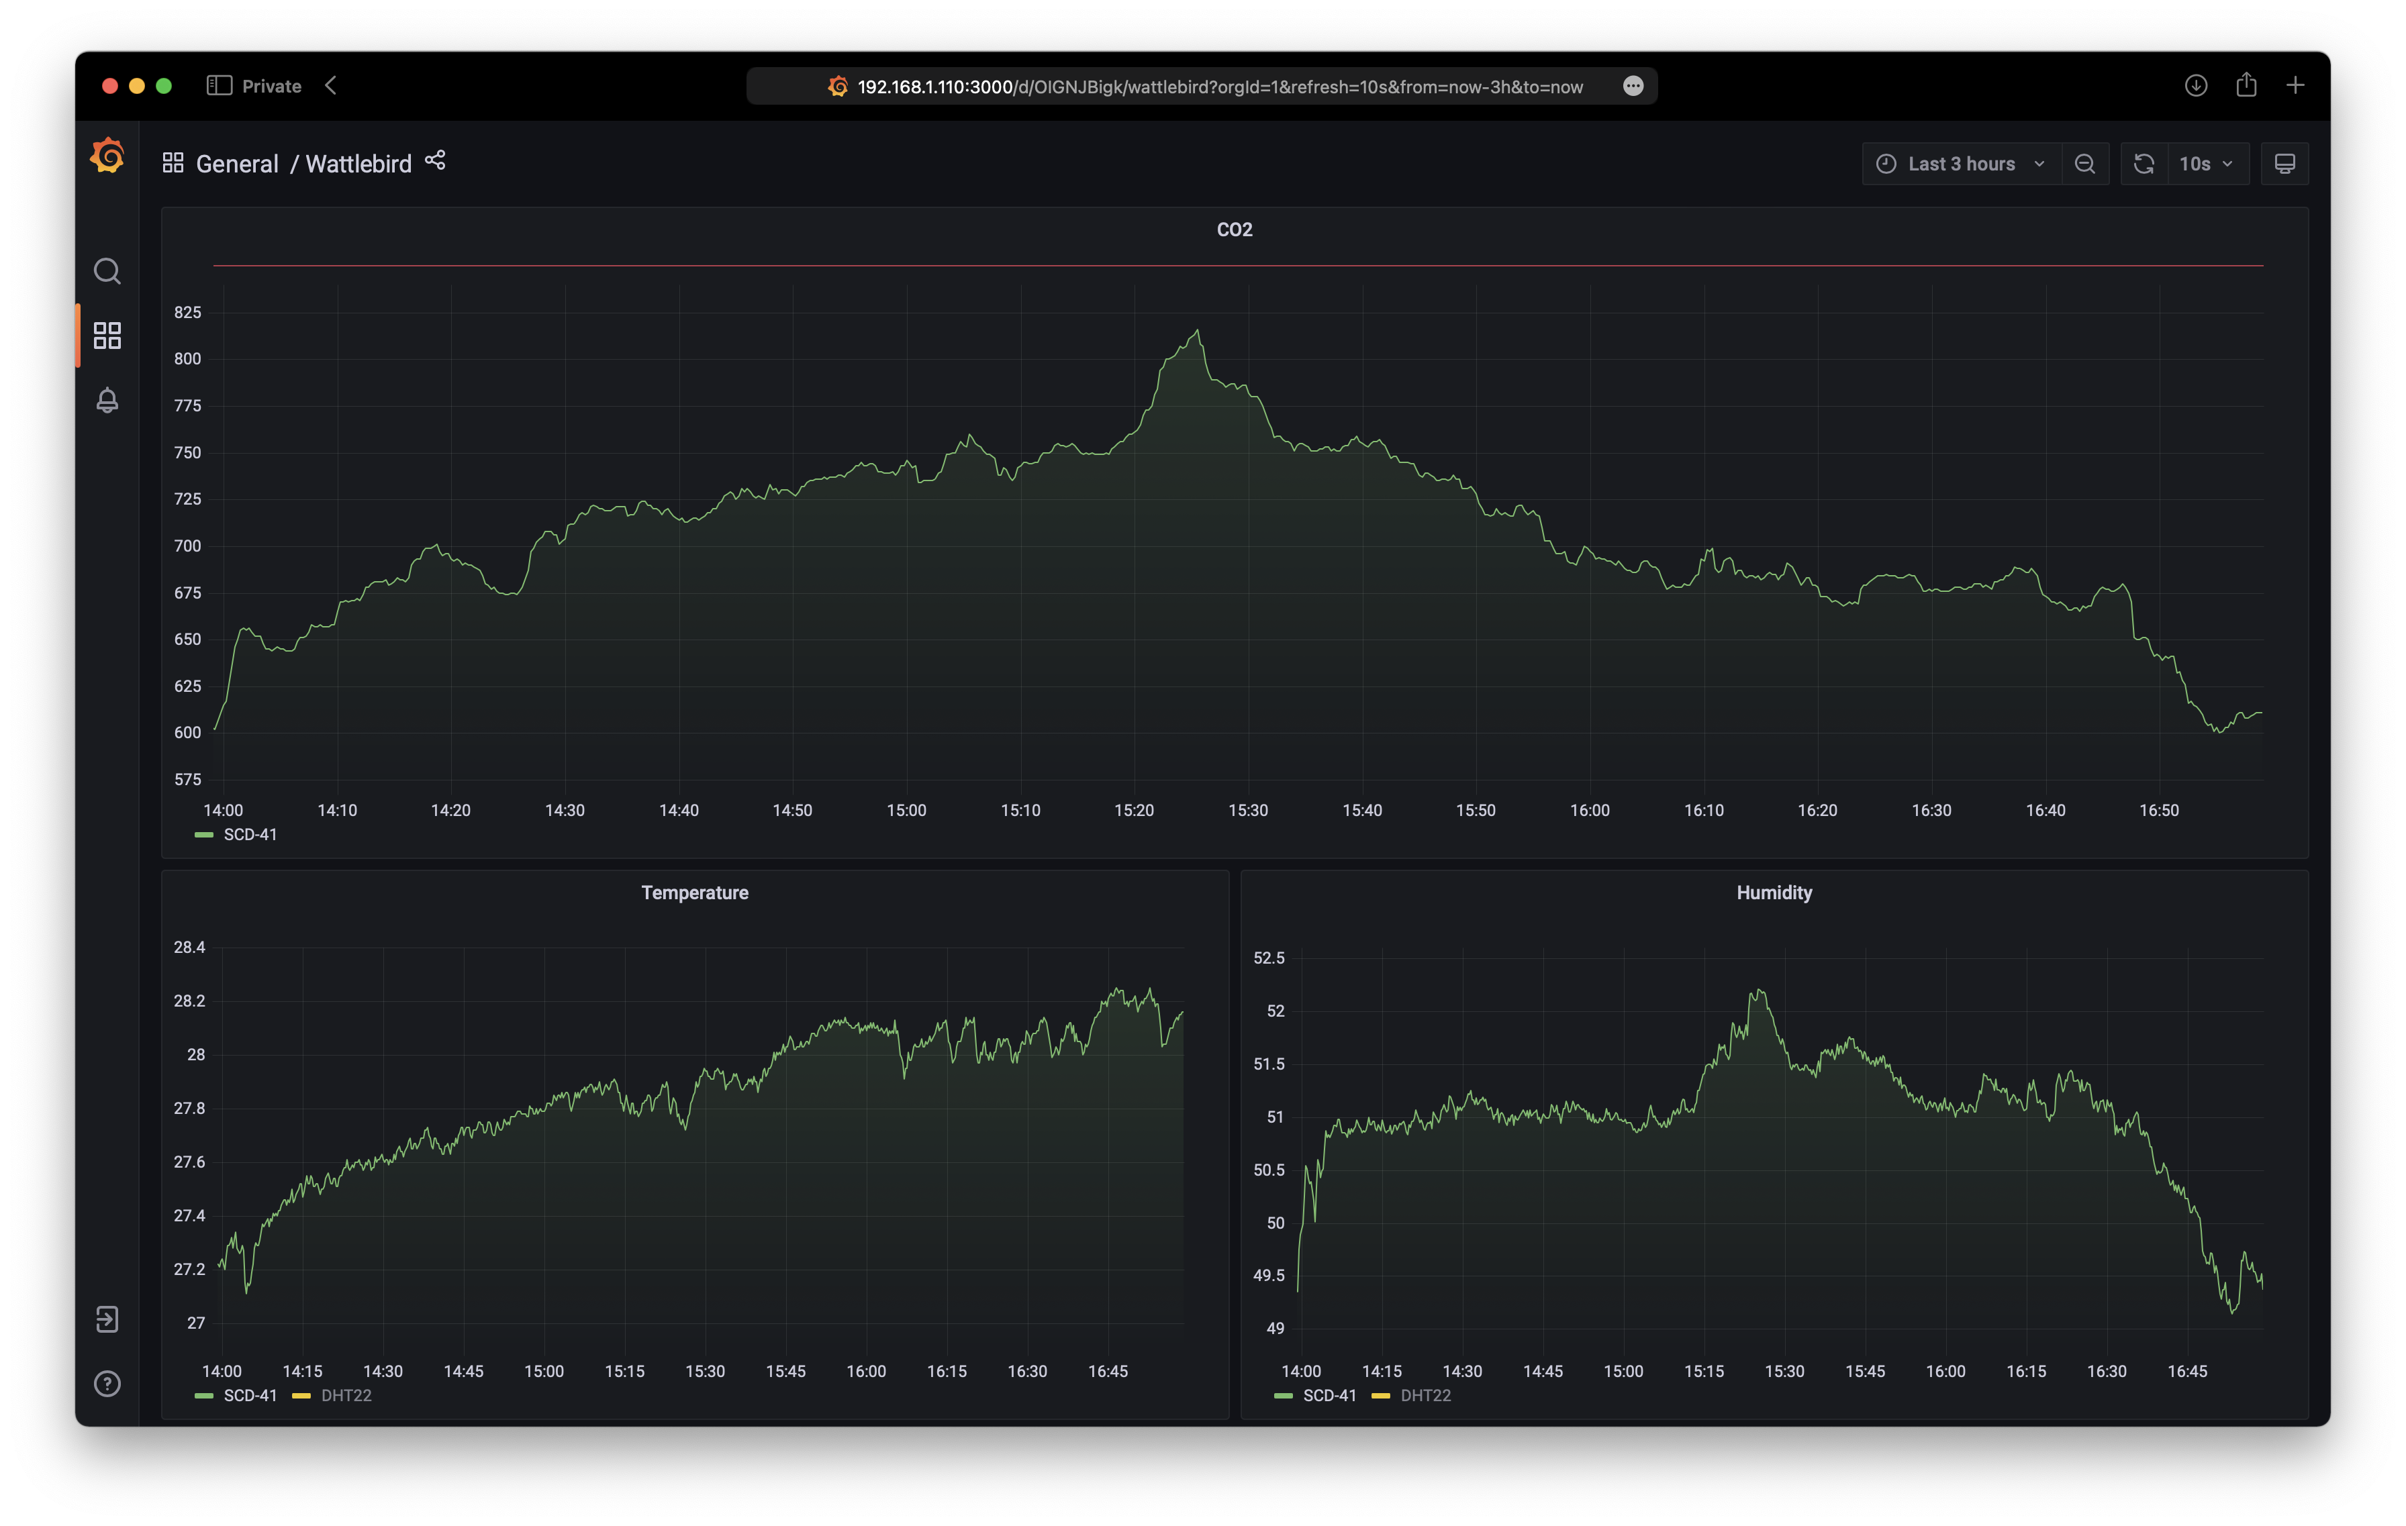Viewport: 2406px width, 1526px height.
Task: Refresh the dashboard now
Action: coord(2144,164)
